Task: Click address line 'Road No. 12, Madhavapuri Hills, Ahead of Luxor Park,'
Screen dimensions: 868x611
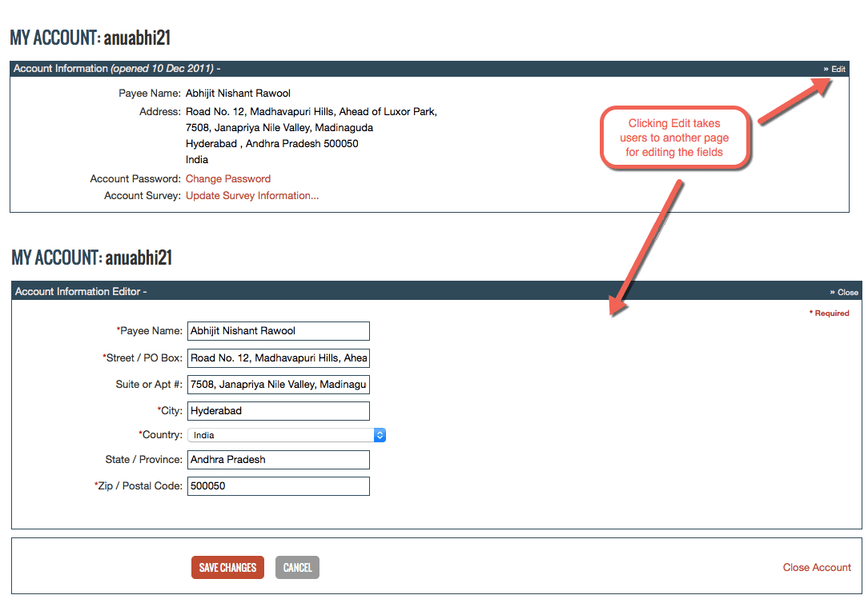Action: click(311, 112)
